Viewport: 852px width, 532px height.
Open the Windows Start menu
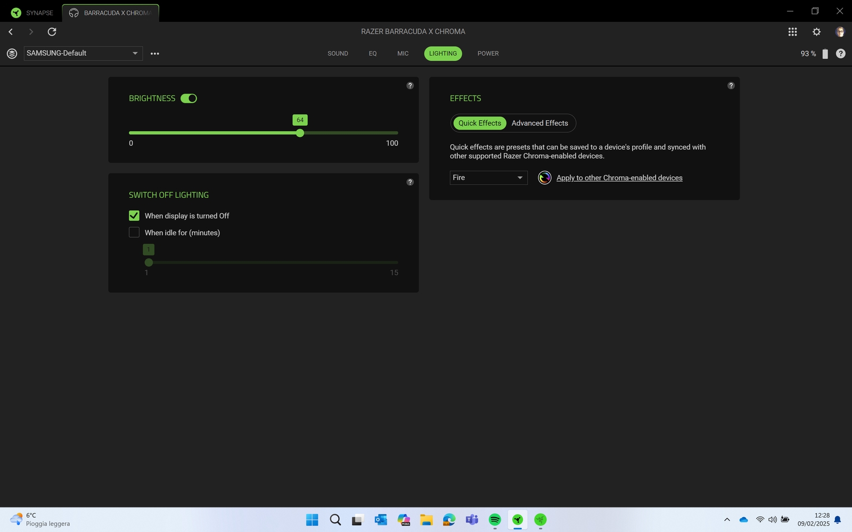(x=312, y=520)
